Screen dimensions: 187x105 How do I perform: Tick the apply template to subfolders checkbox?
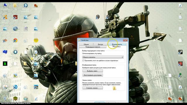(x=83, y=61)
